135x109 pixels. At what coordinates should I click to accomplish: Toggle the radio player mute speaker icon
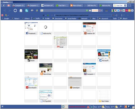pos(113,15)
